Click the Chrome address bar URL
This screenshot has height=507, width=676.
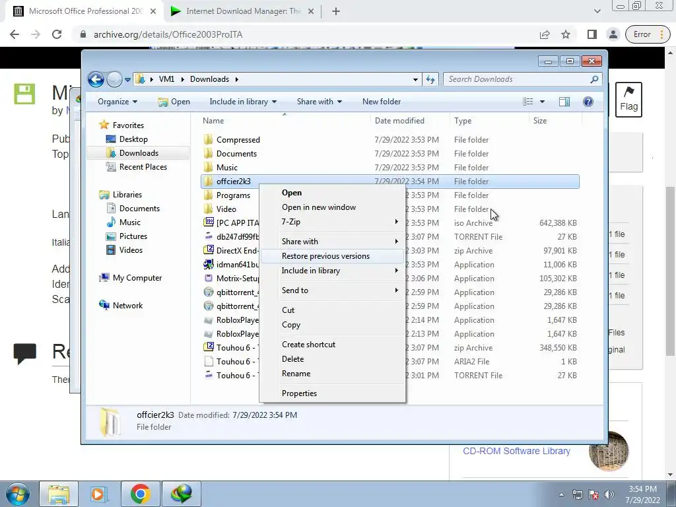click(x=168, y=34)
